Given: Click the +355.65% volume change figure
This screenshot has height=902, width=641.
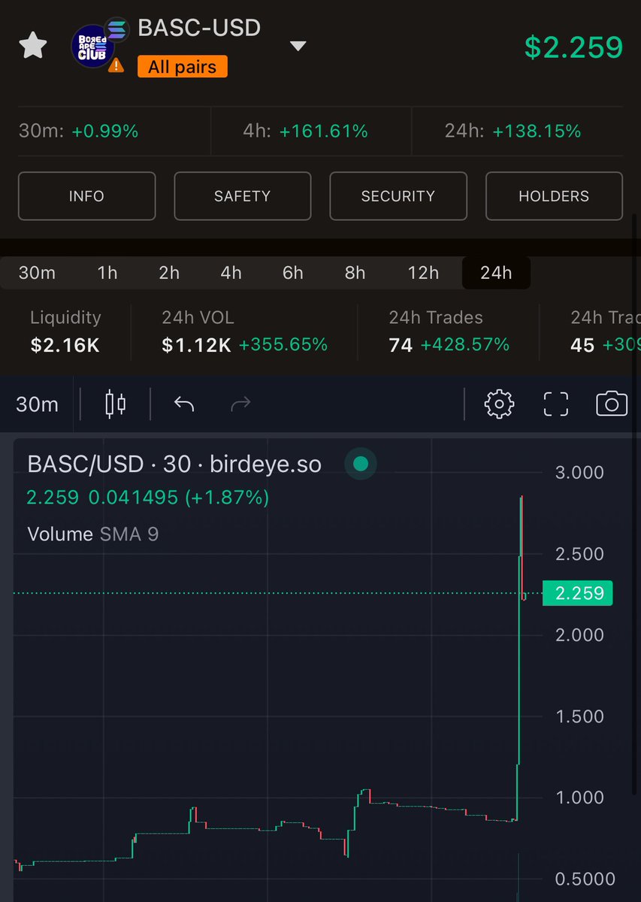Looking at the screenshot, I should pyautogui.click(x=283, y=346).
